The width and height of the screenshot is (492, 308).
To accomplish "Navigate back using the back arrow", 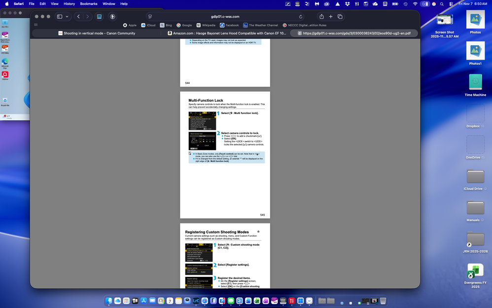I will 78,16.
